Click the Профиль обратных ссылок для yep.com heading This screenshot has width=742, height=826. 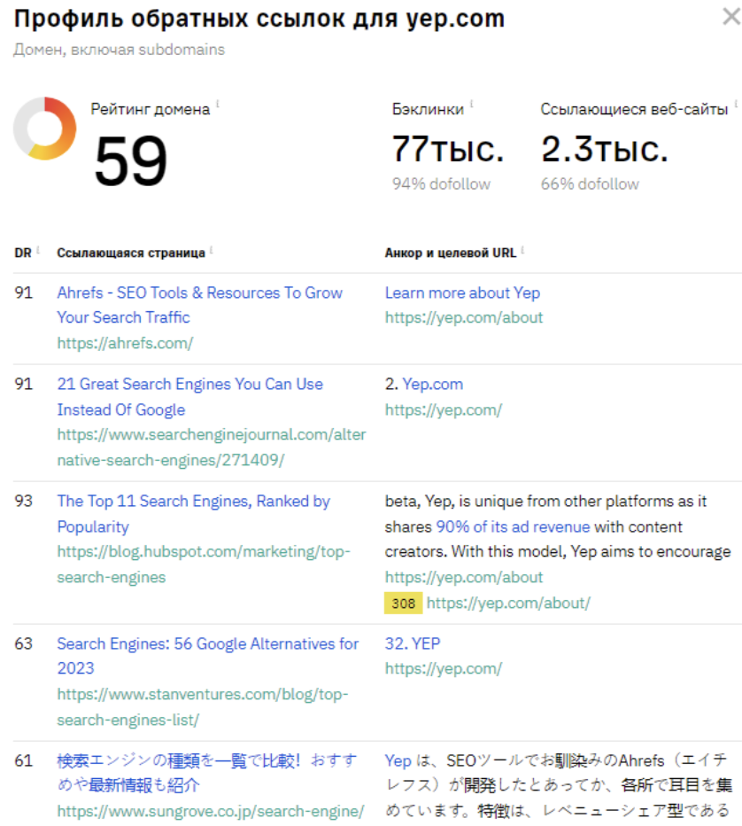coord(259,19)
